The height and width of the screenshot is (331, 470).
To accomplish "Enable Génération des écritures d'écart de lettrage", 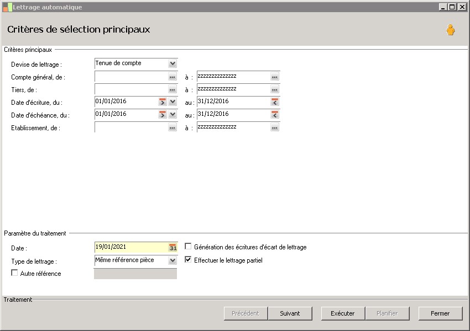I will tap(189, 247).
